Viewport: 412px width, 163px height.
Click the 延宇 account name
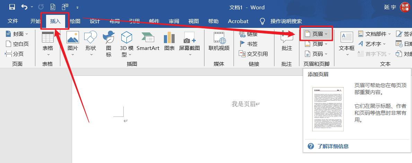(390, 7)
